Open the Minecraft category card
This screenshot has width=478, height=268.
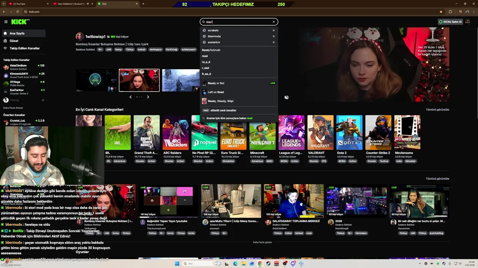coord(263,136)
